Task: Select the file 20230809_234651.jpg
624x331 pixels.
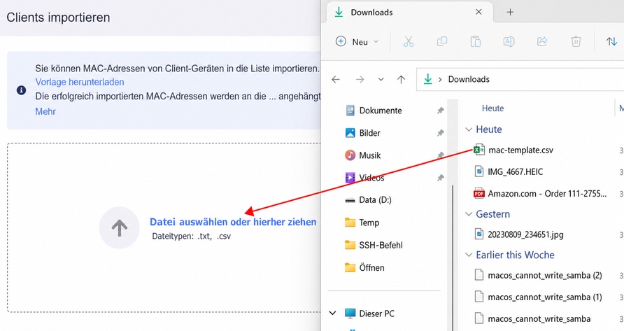Action: tap(525, 234)
